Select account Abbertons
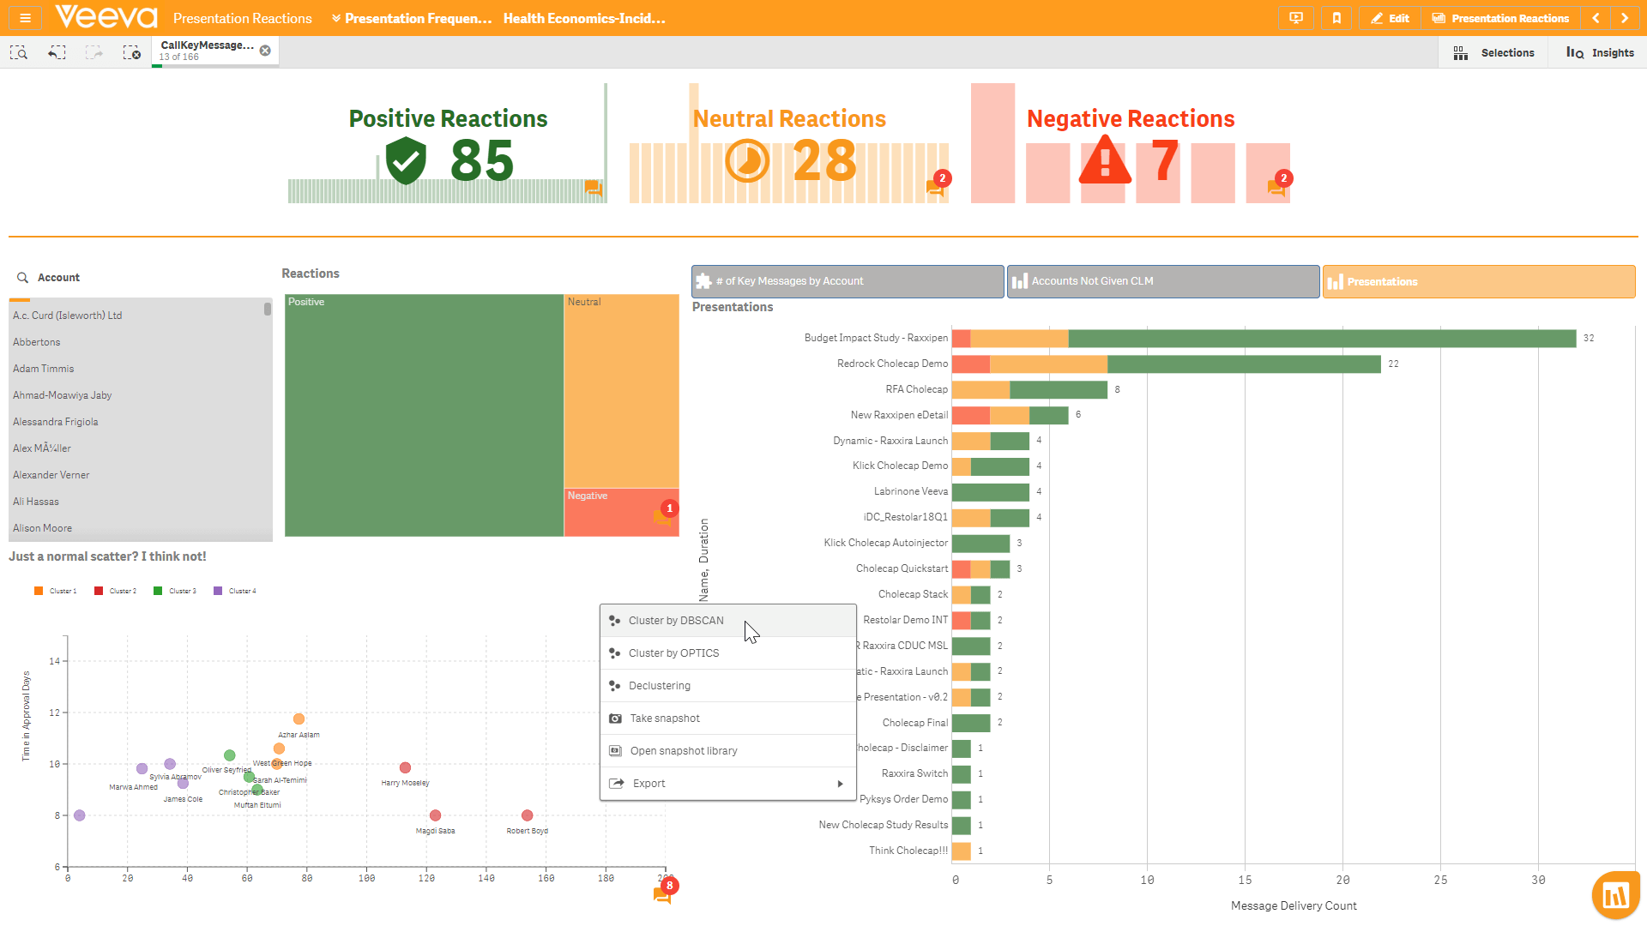The height and width of the screenshot is (926, 1647). [137, 342]
